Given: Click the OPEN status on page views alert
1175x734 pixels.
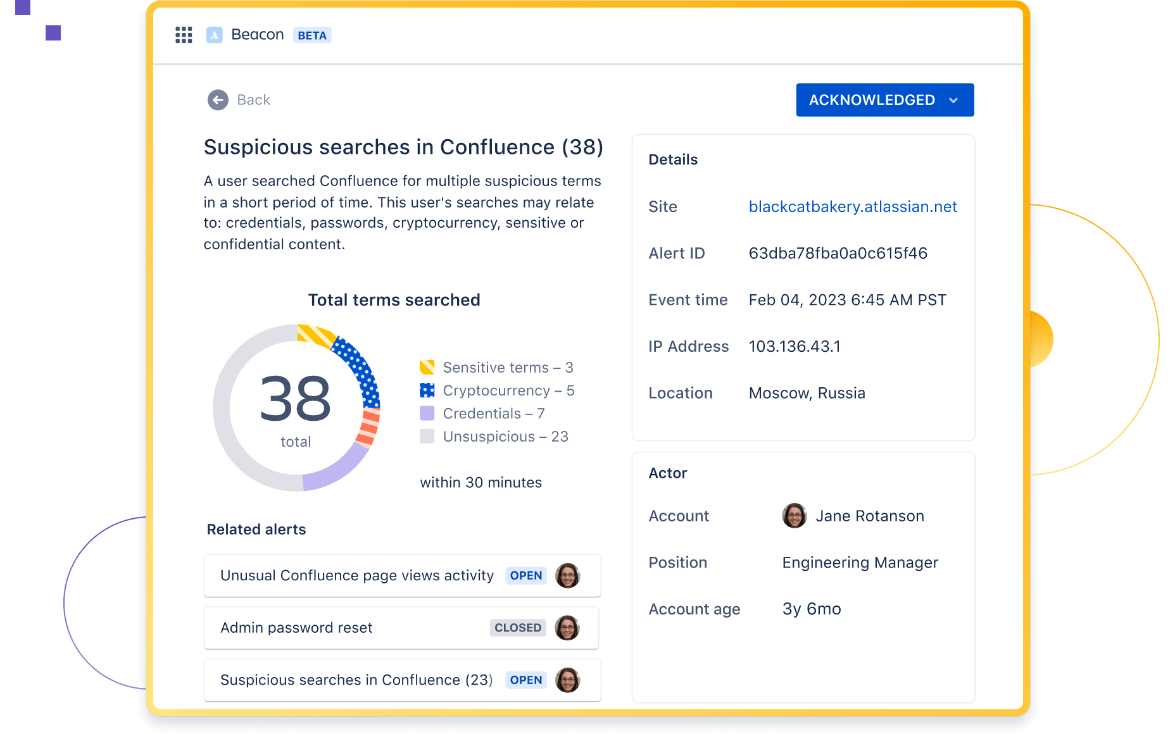Looking at the screenshot, I should [x=526, y=576].
